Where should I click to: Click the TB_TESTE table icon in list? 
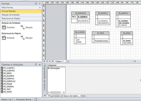tap(2, 92)
